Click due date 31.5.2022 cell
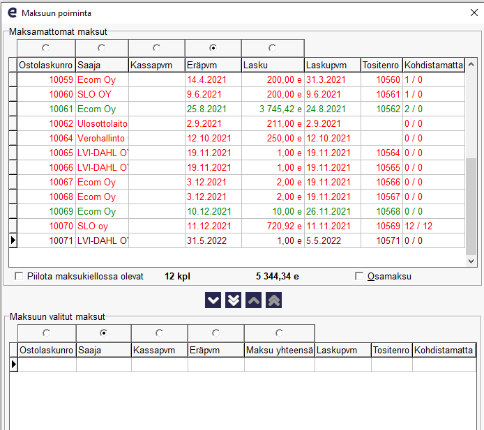The width and height of the screenshot is (484, 430). pos(213,240)
